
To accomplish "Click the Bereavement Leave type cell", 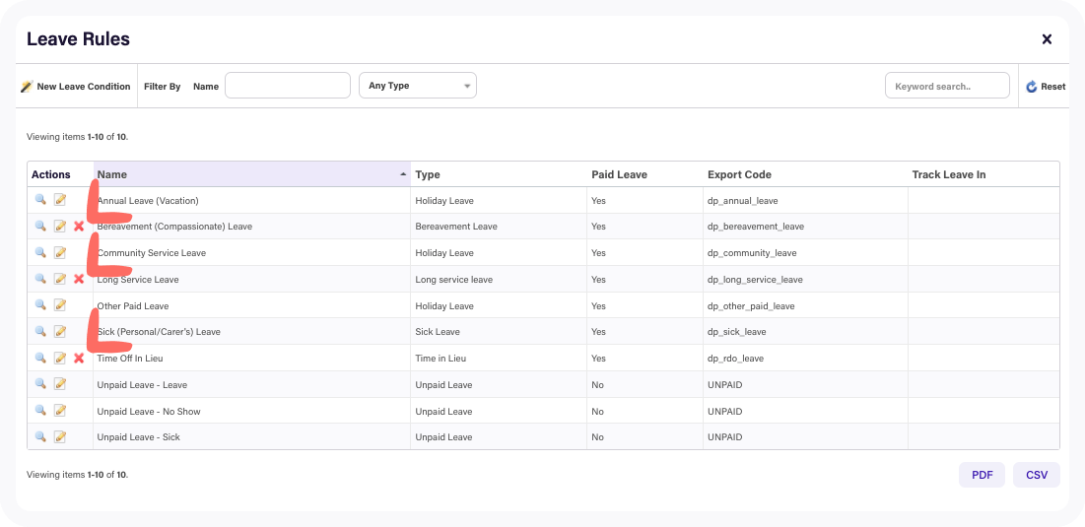I will (x=499, y=227).
